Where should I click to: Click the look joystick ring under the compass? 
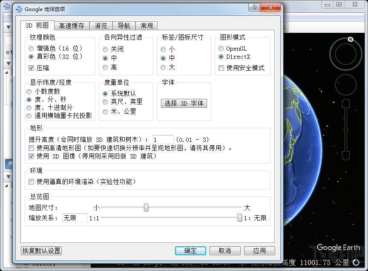coord(345,55)
